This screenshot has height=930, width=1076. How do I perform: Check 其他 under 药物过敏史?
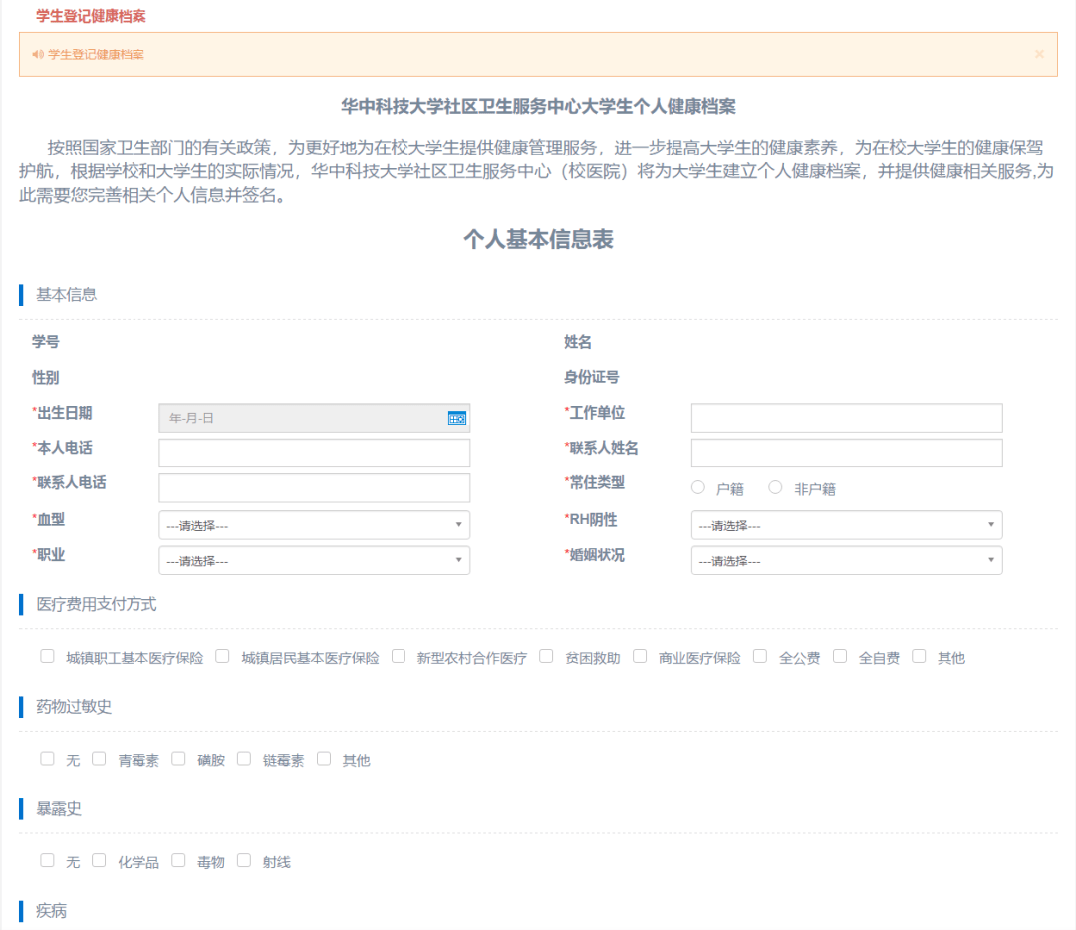(324, 759)
